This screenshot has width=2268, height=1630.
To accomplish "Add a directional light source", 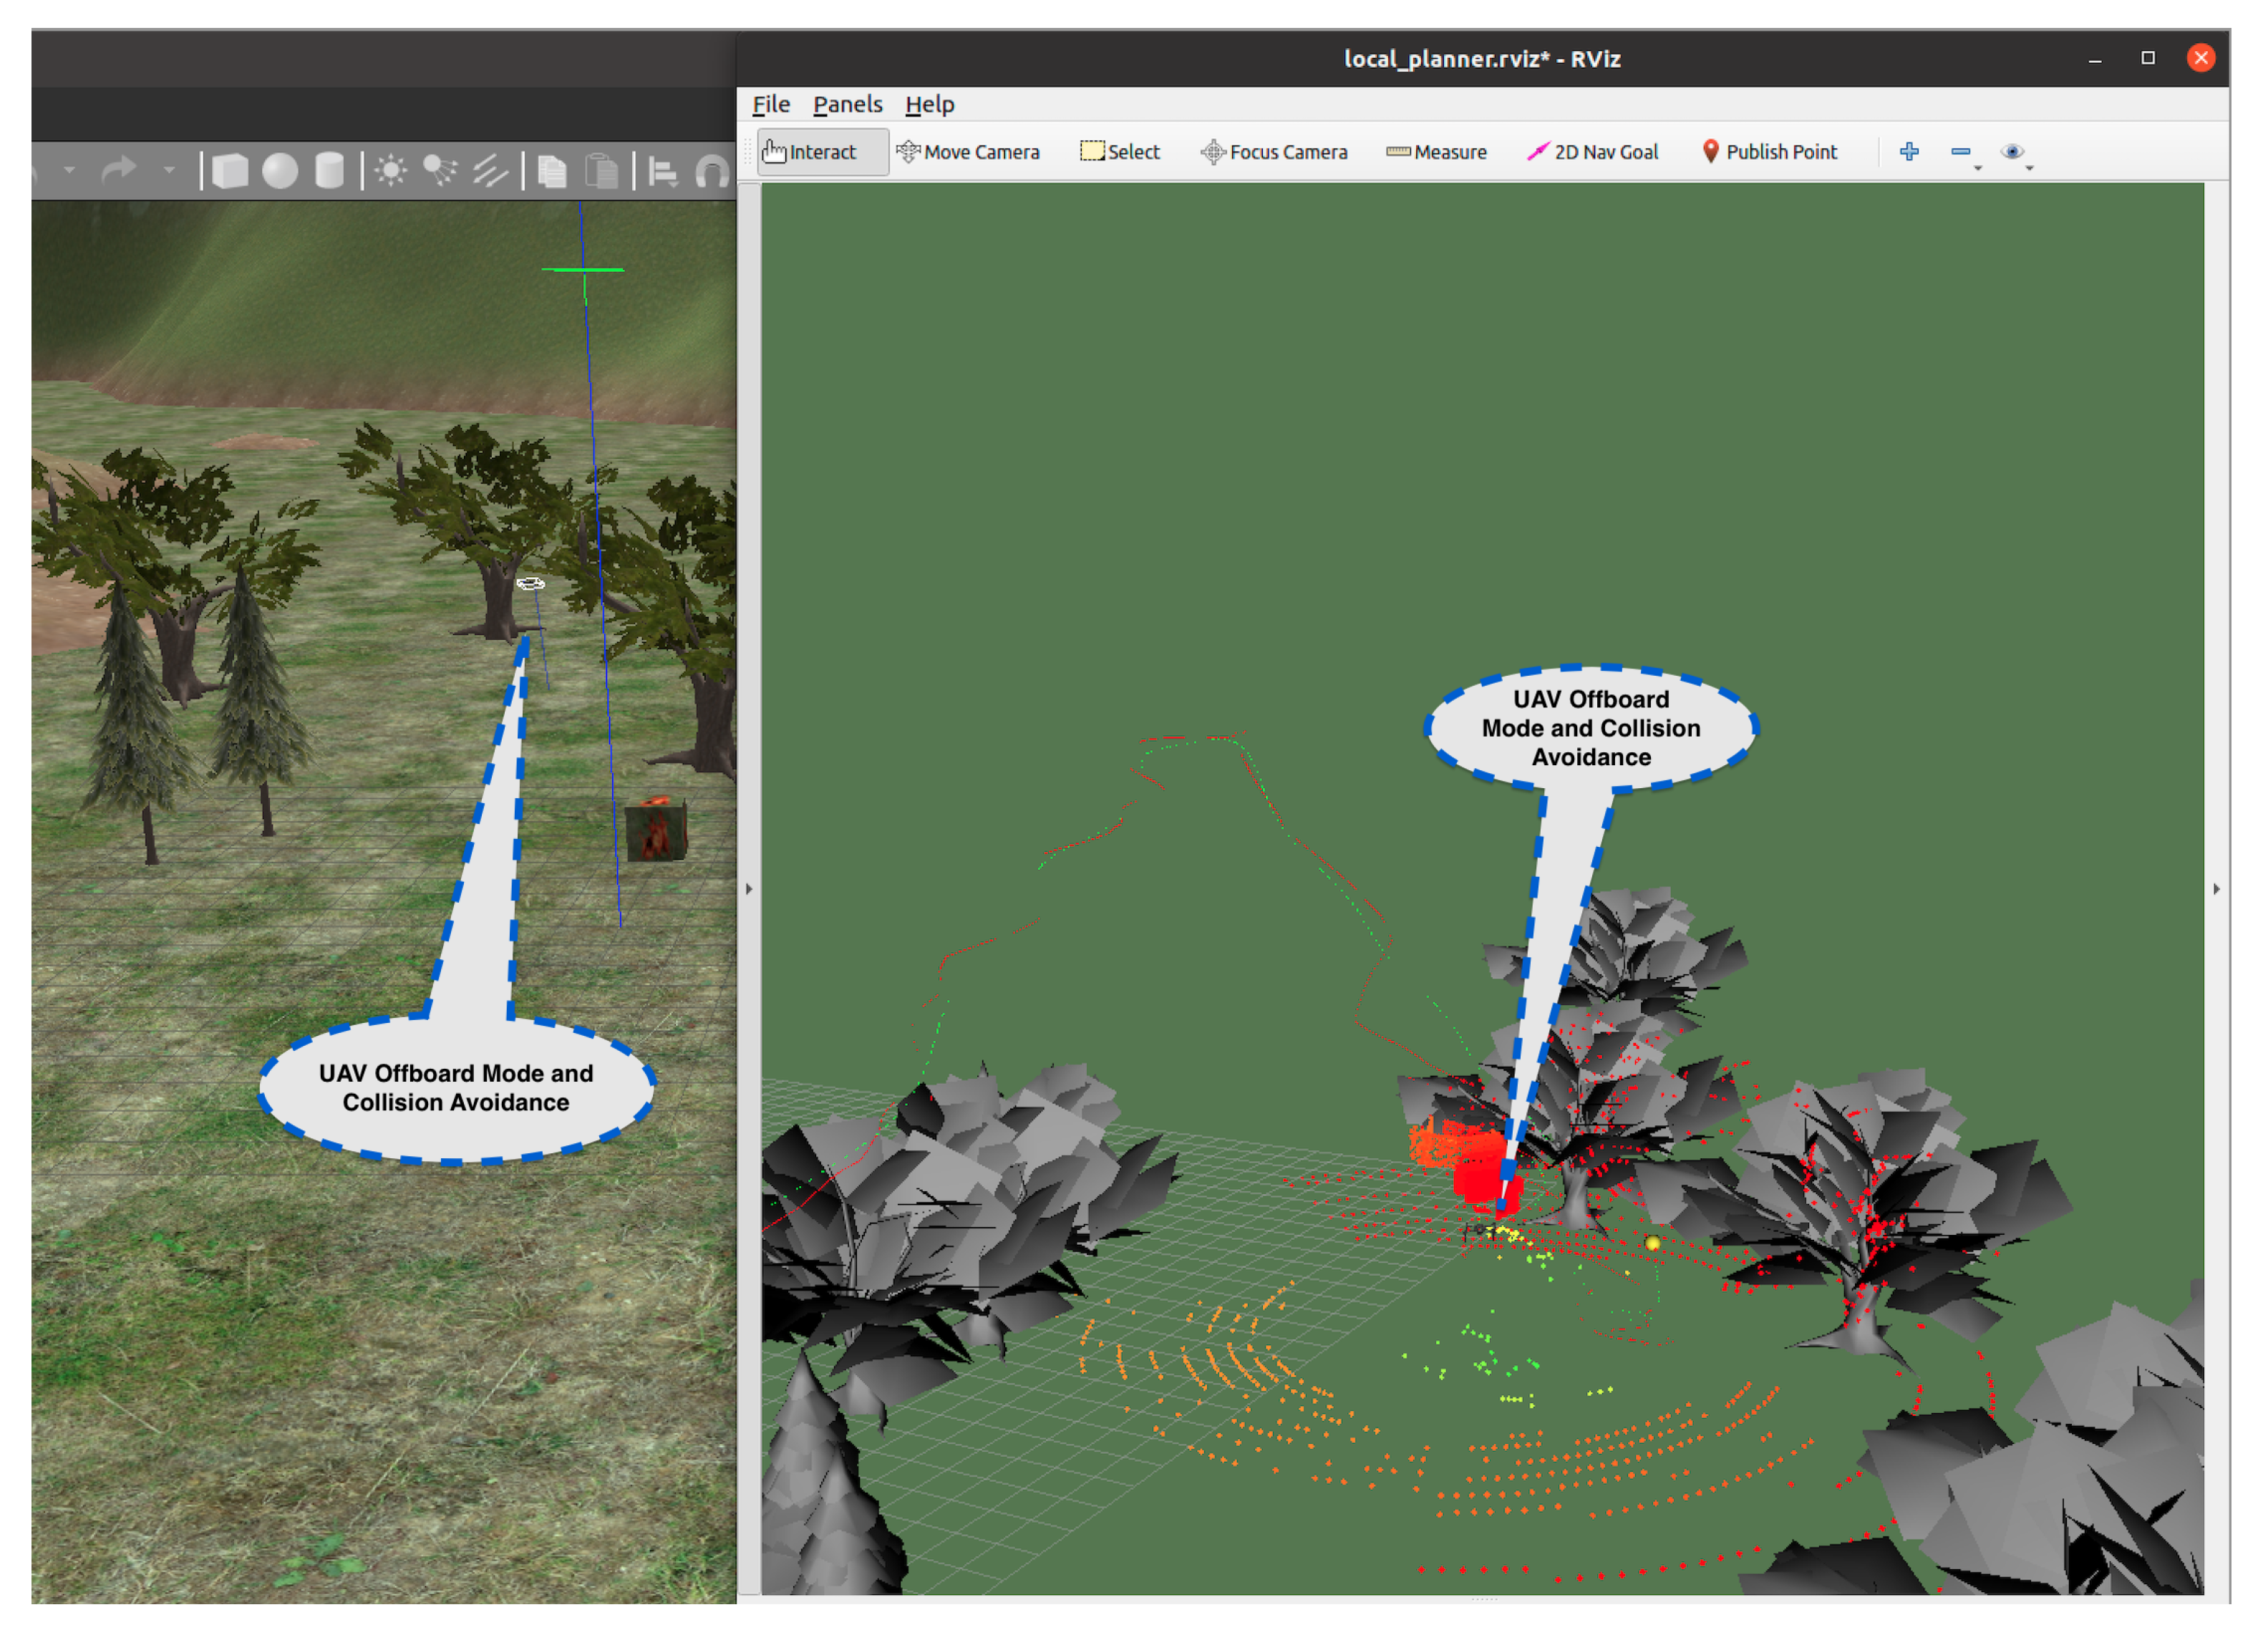I will (x=490, y=171).
